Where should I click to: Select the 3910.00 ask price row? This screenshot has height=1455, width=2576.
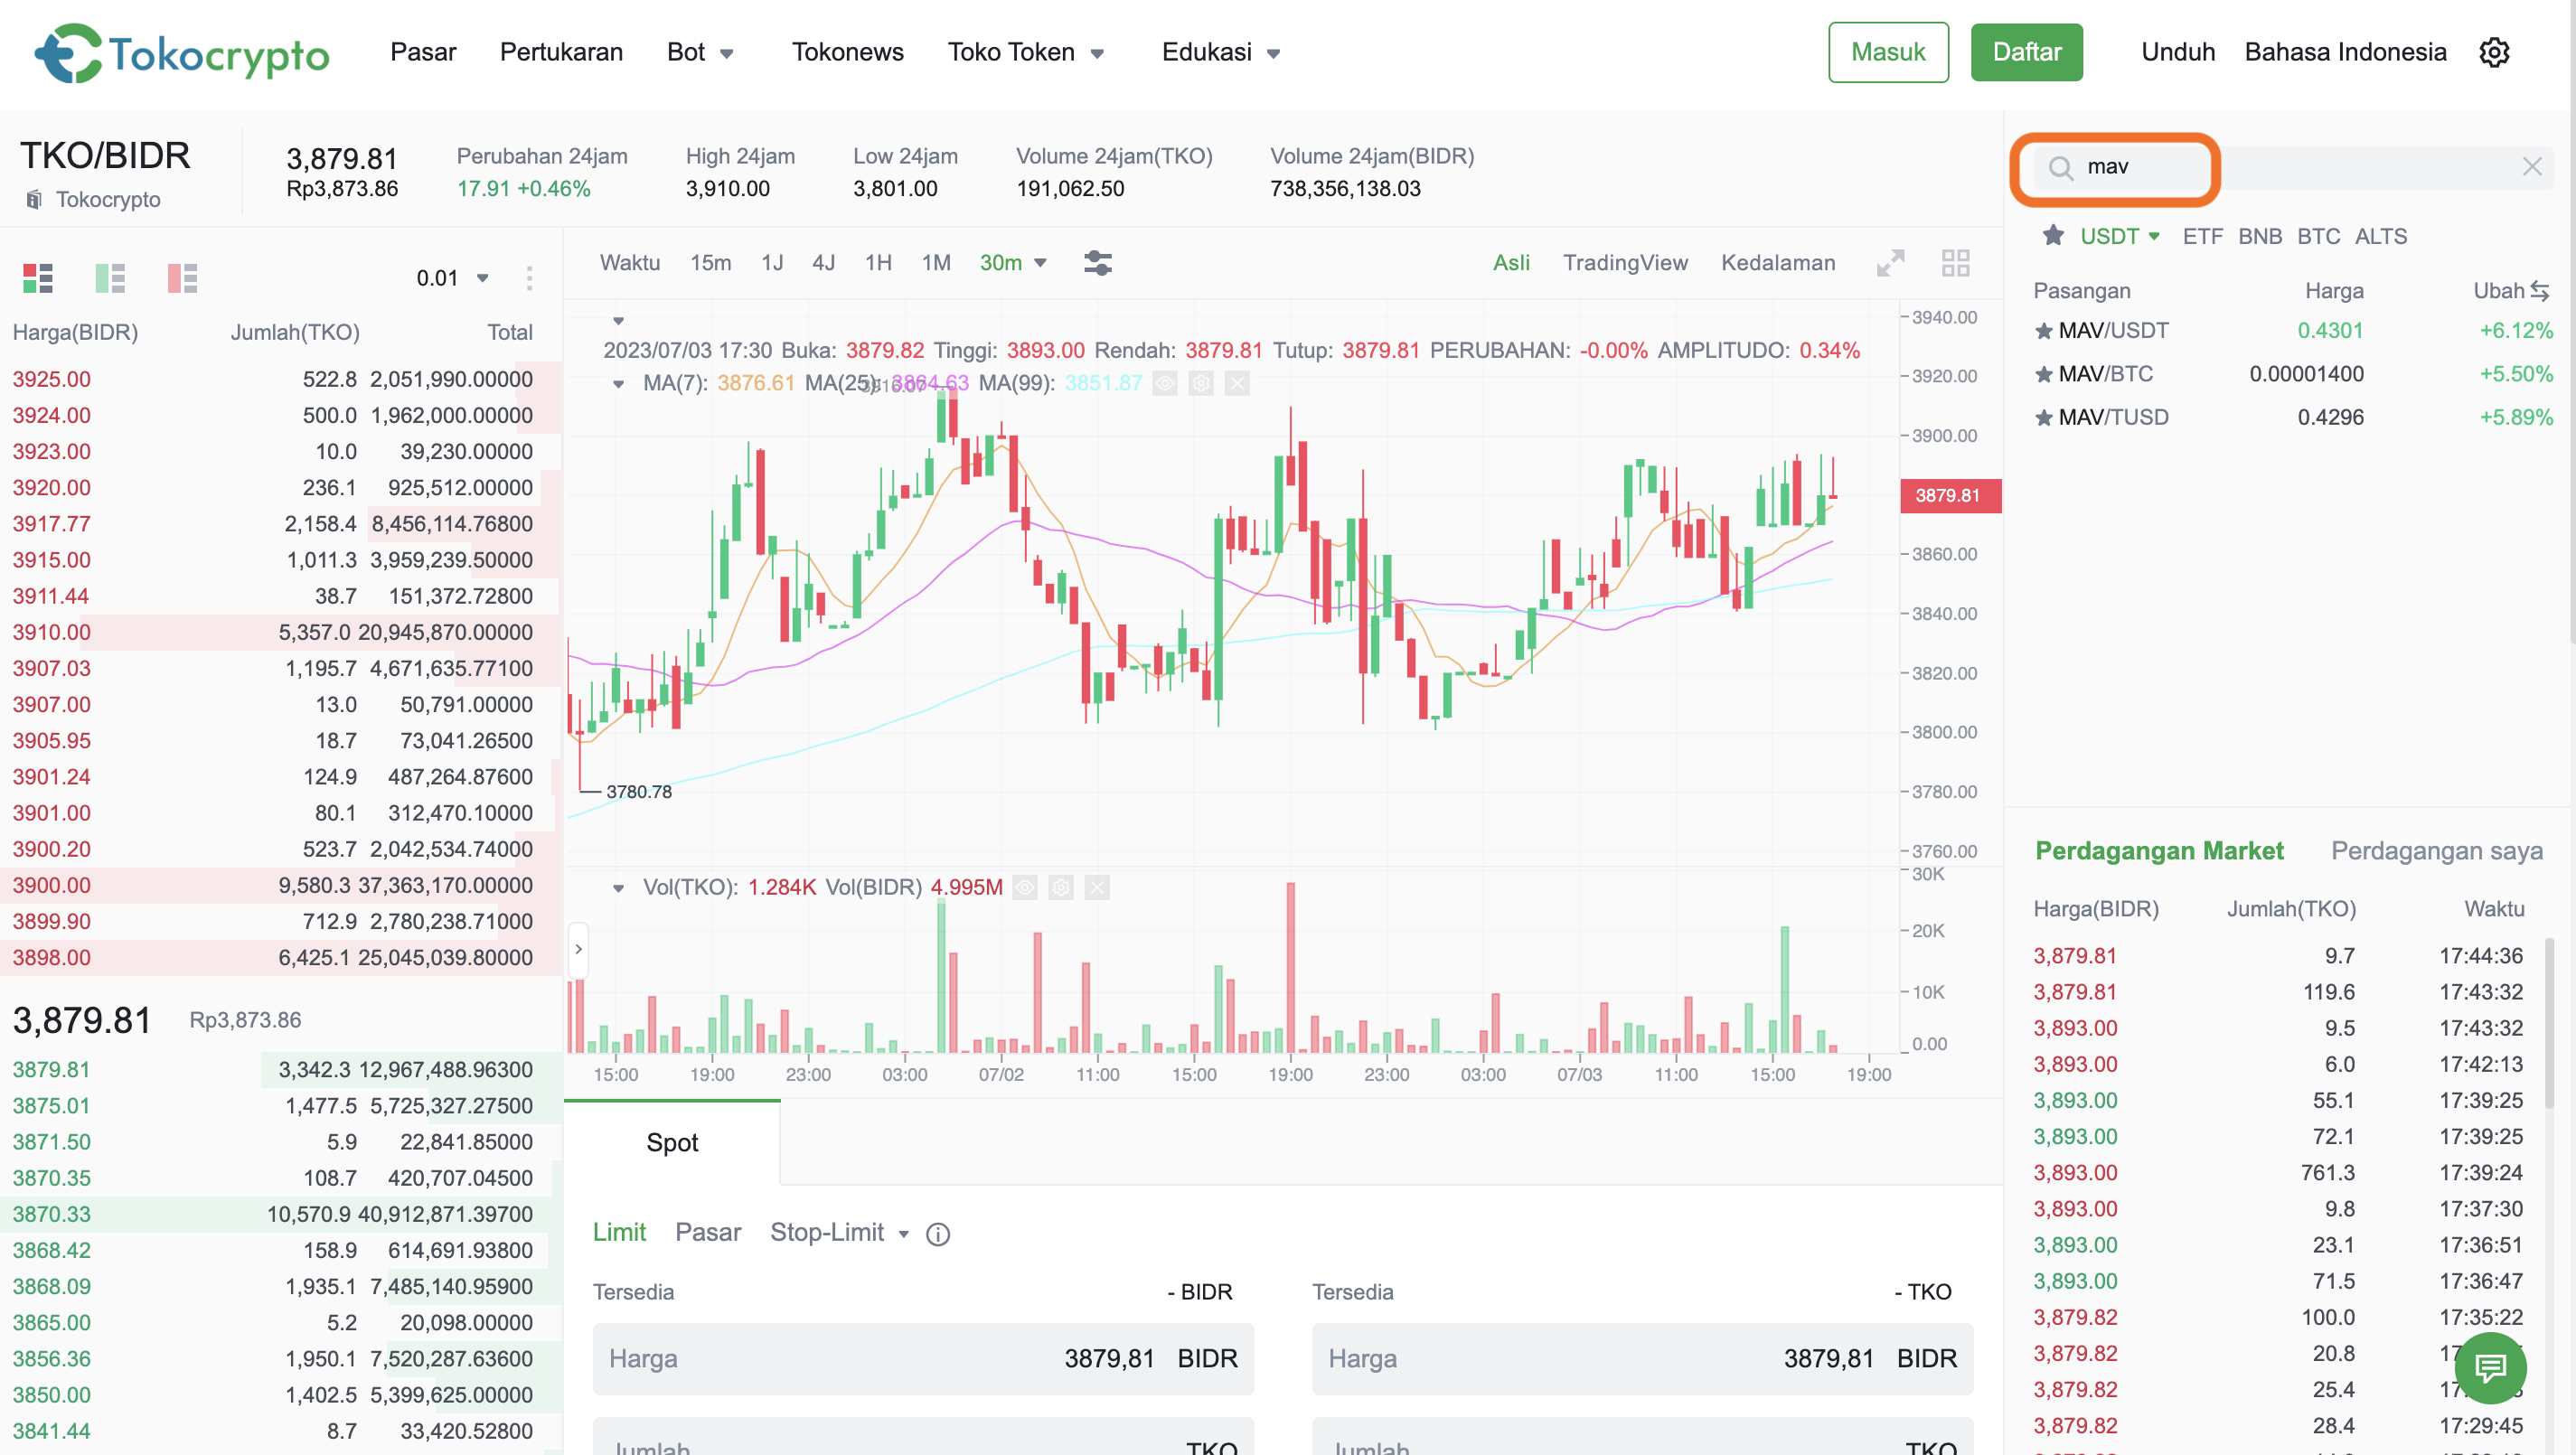click(280, 632)
